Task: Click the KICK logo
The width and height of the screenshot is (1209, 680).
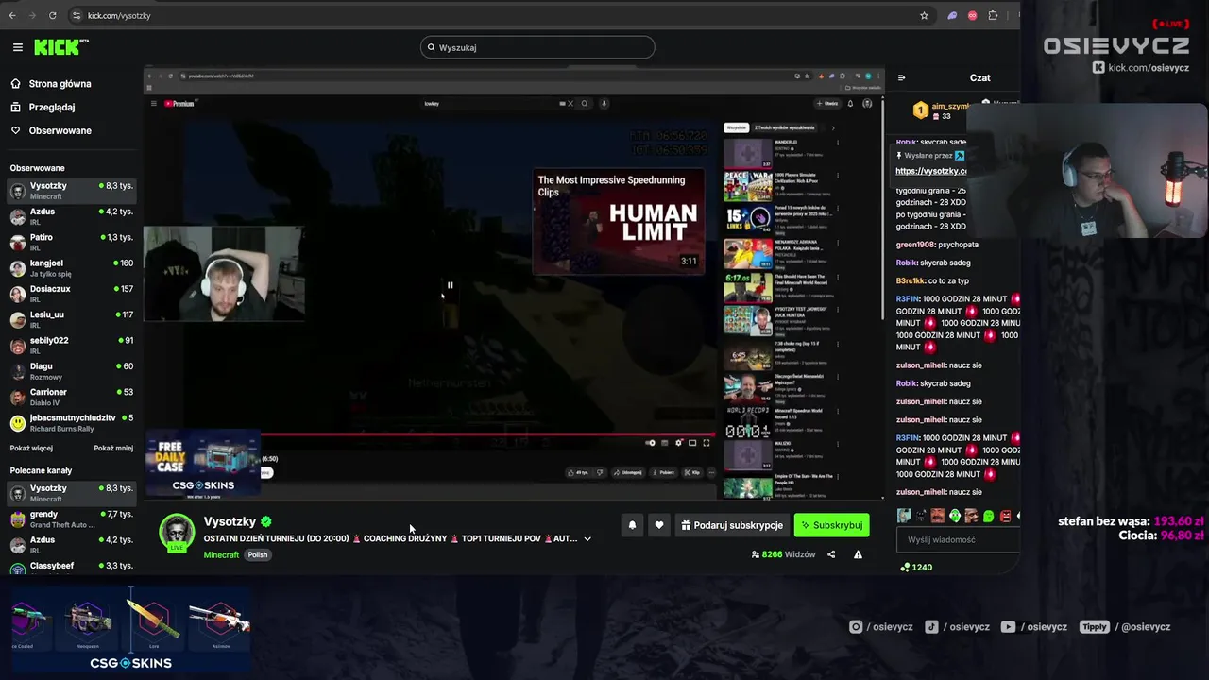Action: 60,47
